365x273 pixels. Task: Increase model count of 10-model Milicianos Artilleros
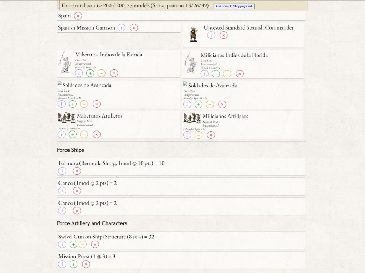tap(73, 134)
